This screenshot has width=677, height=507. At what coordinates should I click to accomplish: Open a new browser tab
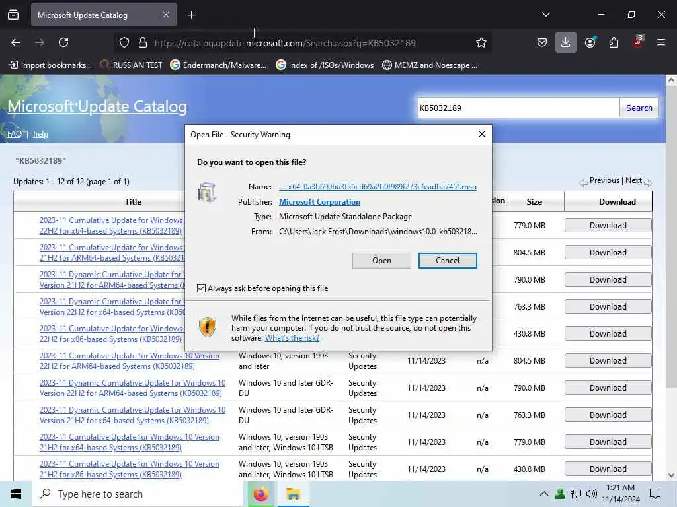(x=191, y=15)
